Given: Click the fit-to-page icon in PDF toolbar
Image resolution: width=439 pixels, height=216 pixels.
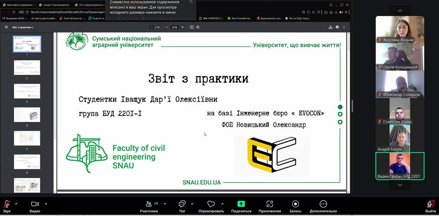Looking at the screenshot, I should [x=192, y=27].
